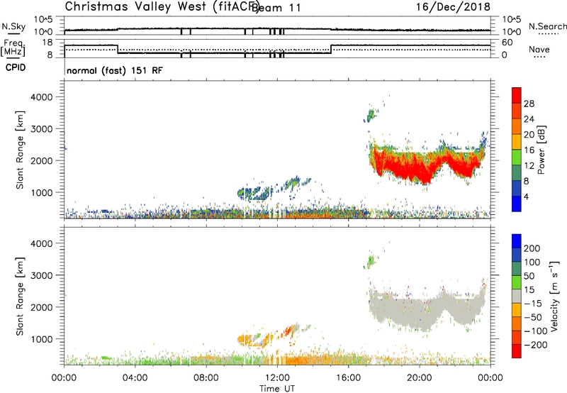Click the green echo patch near 3400 km power plot

click(x=371, y=116)
